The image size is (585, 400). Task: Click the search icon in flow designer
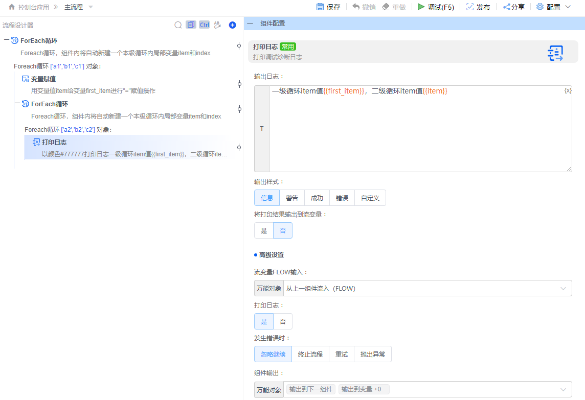point(178,25)
